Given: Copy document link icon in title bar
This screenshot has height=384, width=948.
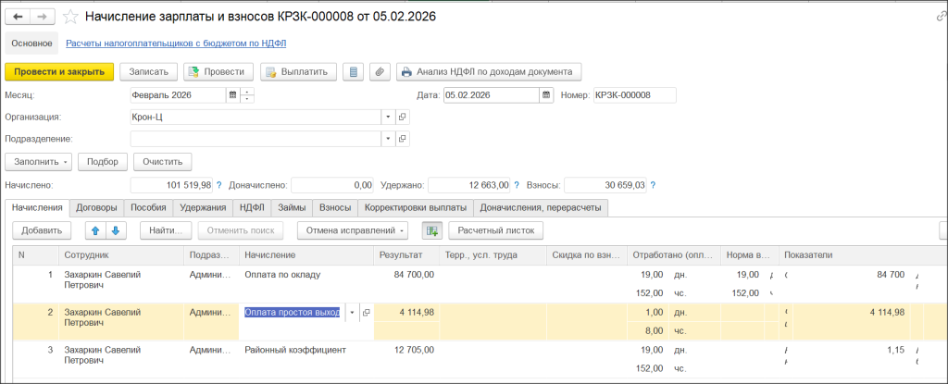Looking at the screenshot, I should pyautogui.click(x=941, y=17).
